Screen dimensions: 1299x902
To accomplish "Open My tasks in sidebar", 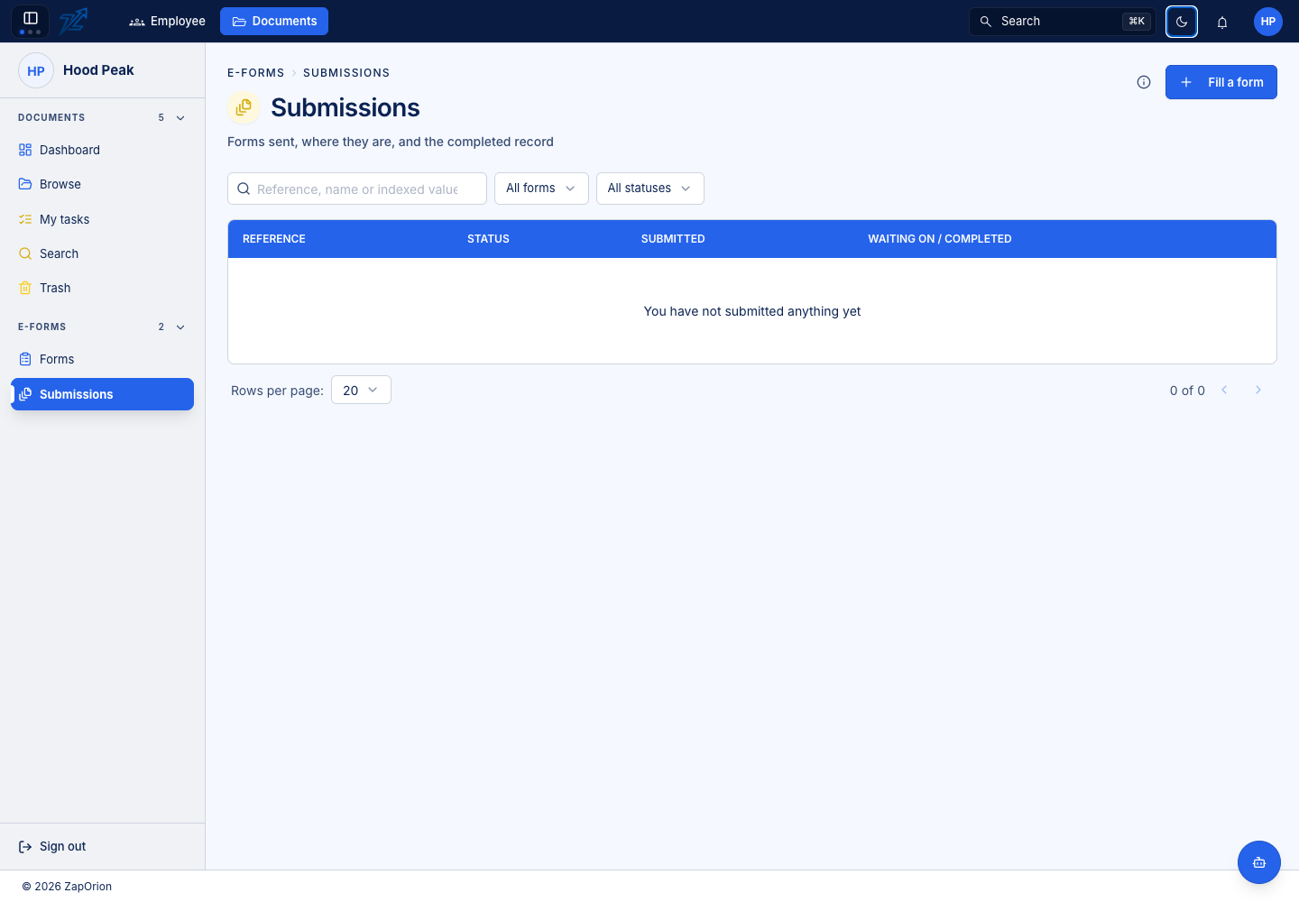I will click(x=102, y=219).
